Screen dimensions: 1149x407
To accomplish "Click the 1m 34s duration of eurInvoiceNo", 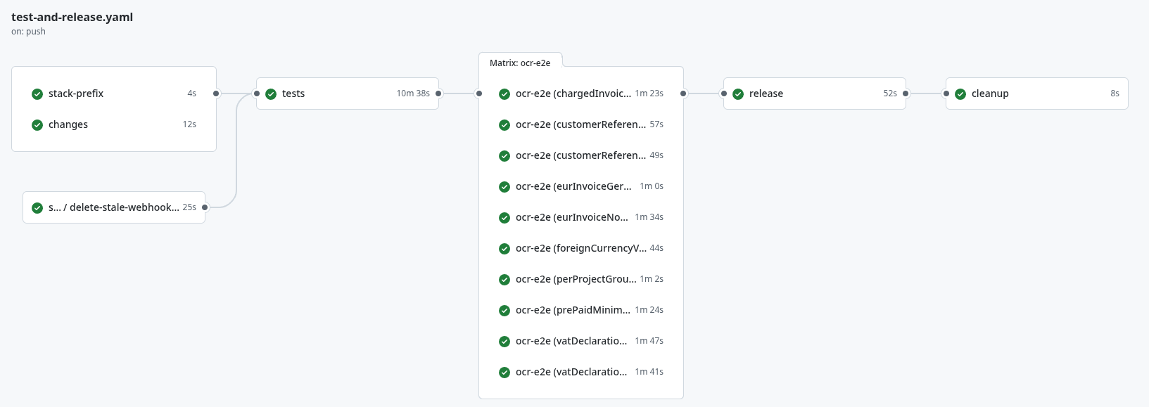I will (x=649, y=217).
